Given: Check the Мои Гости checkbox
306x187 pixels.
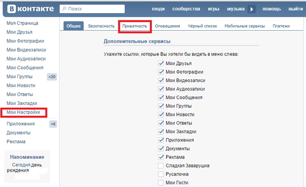Looking at the screenshot, I should (x=161, y=182).
